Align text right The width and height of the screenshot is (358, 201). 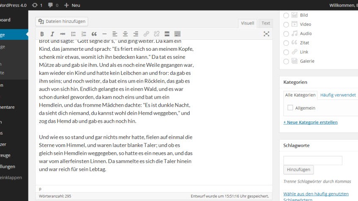136,34
